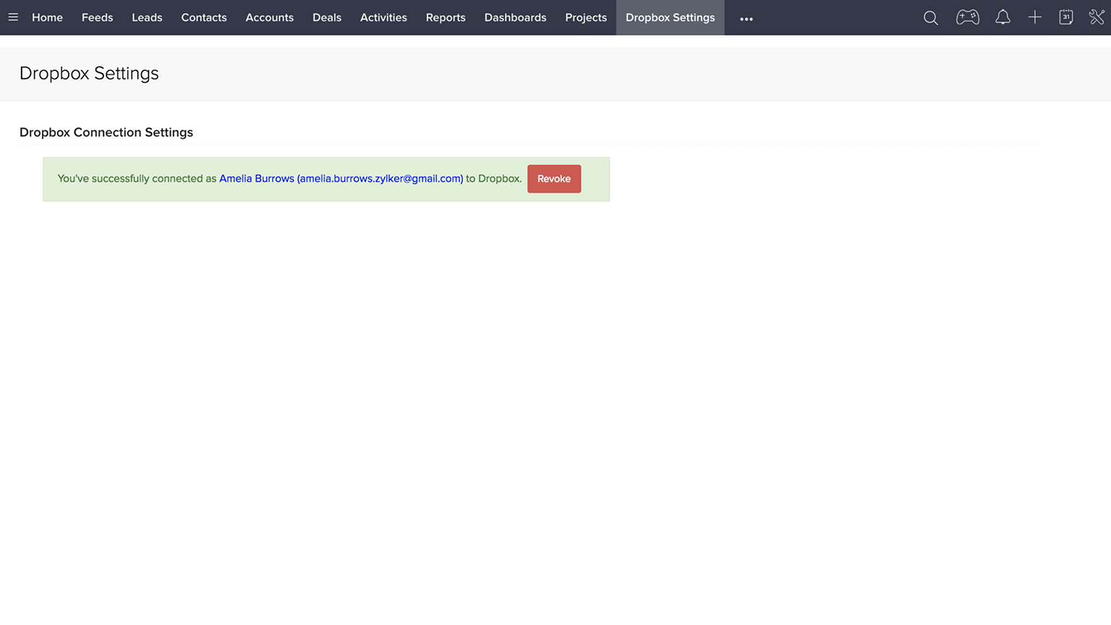Go to the Home tab

[x=47, y=17]
